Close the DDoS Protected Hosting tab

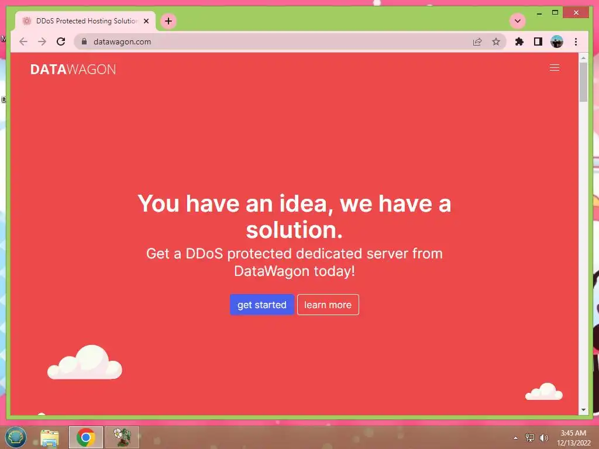tap(146, 21)
